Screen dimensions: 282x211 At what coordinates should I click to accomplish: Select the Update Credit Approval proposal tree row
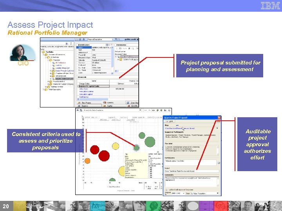pos(64,79)
